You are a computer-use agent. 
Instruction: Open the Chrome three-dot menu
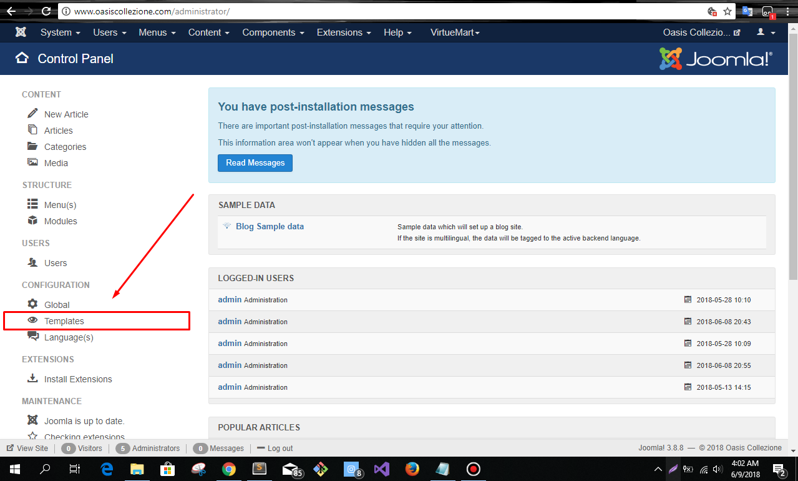click(788, 11)
